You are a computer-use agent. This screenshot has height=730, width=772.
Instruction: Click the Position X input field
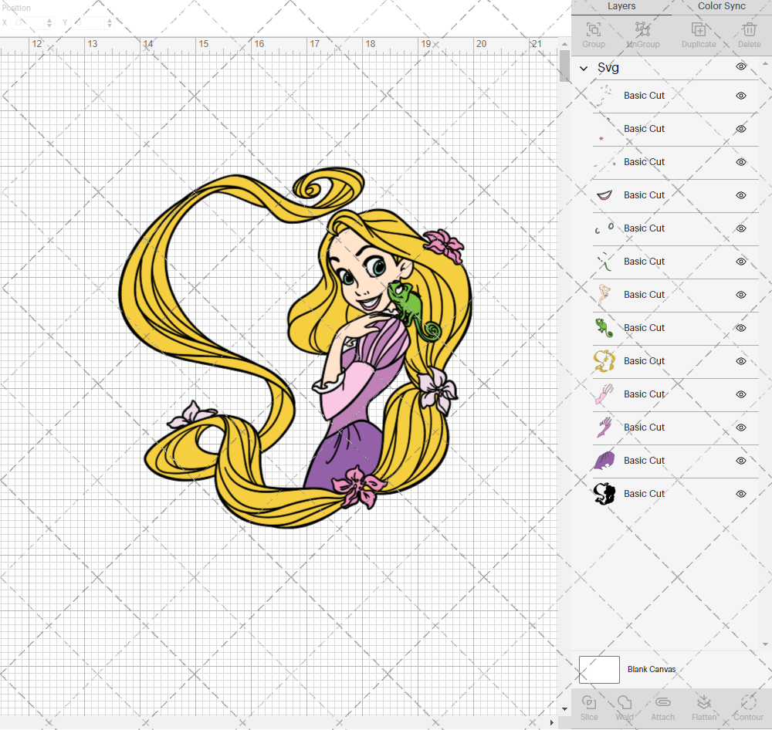28,22
